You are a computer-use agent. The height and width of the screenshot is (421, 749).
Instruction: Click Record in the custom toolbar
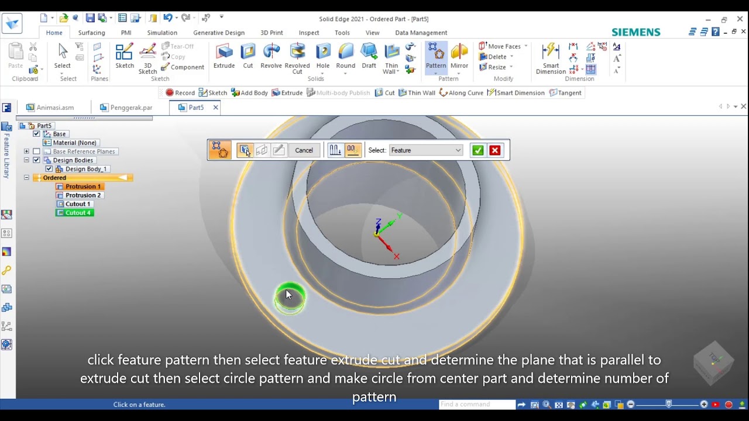pyautogui.click(x=180, y=92)
